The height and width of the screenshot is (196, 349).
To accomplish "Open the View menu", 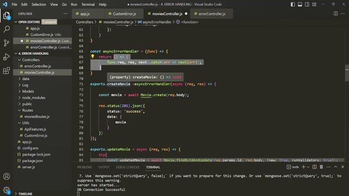I will 54,4.
